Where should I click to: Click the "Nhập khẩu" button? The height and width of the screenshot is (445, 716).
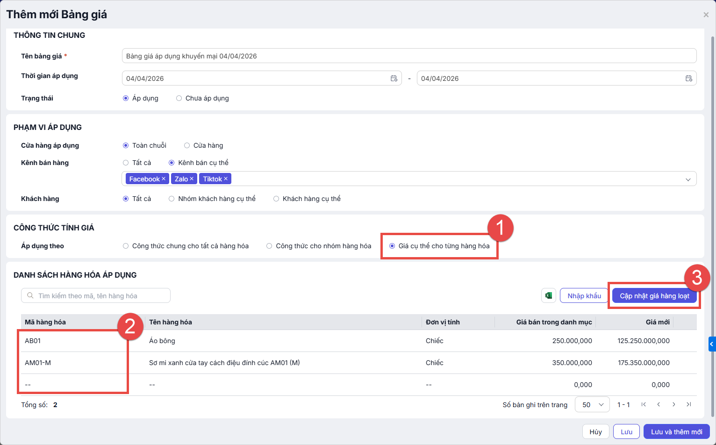click(584, 296)
